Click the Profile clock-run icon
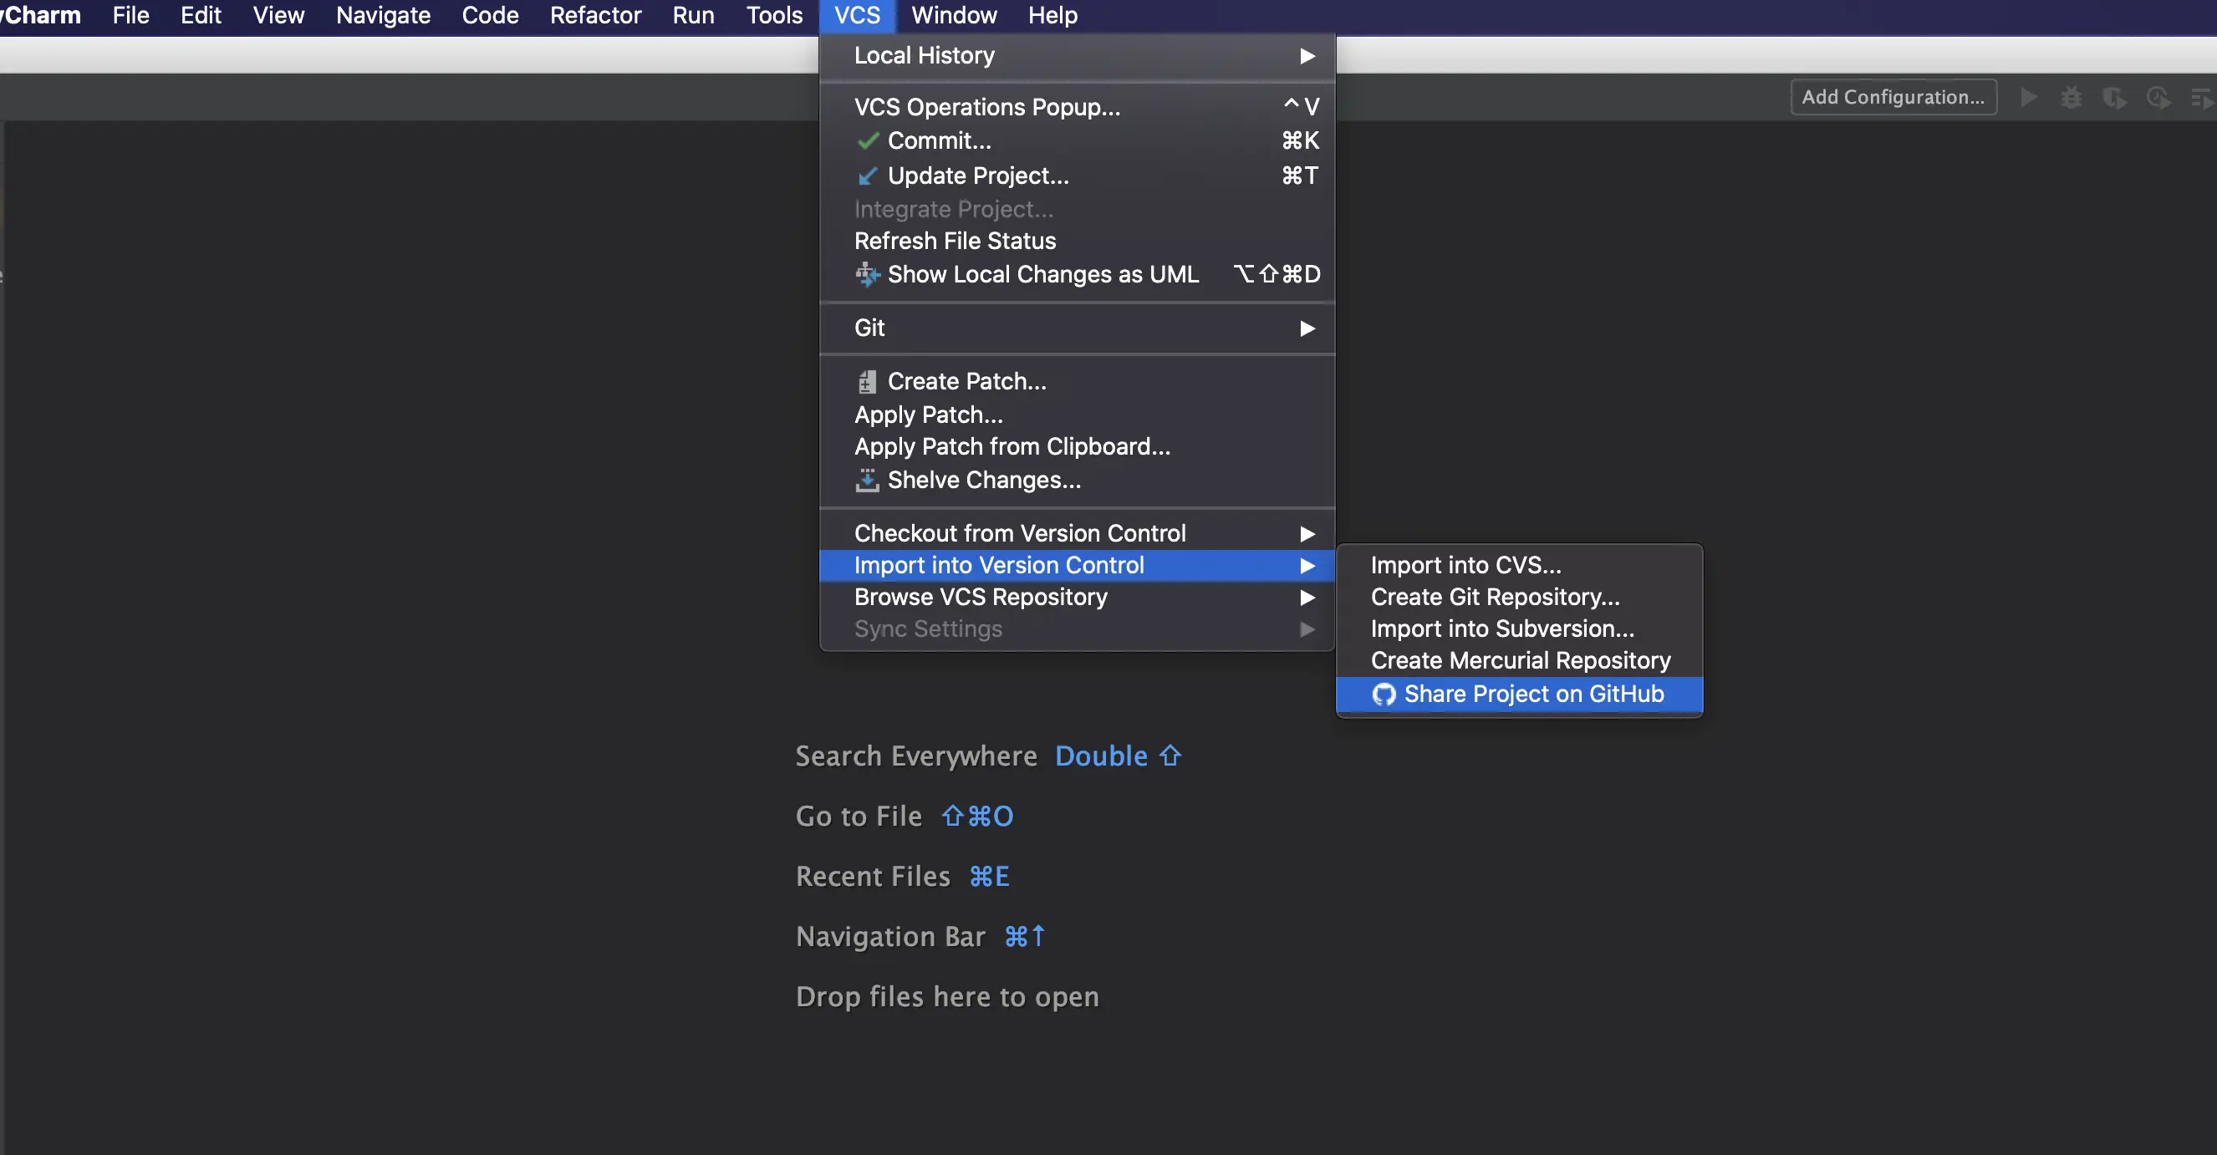 coord(2158,97)
